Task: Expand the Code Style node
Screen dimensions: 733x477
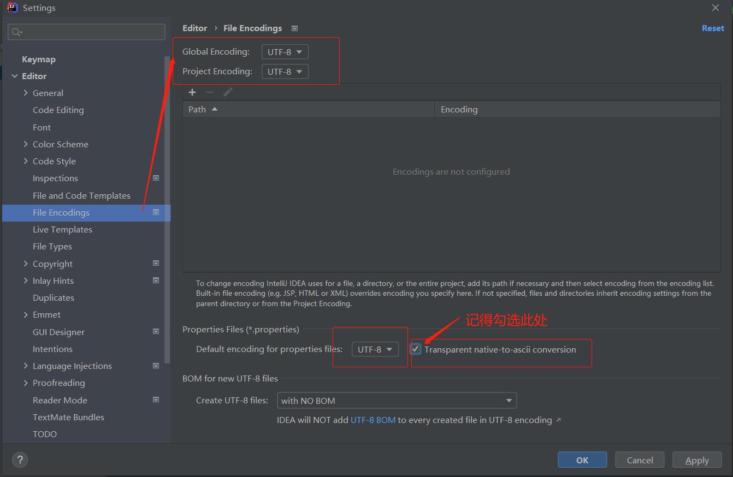Action: coord(26,161)
